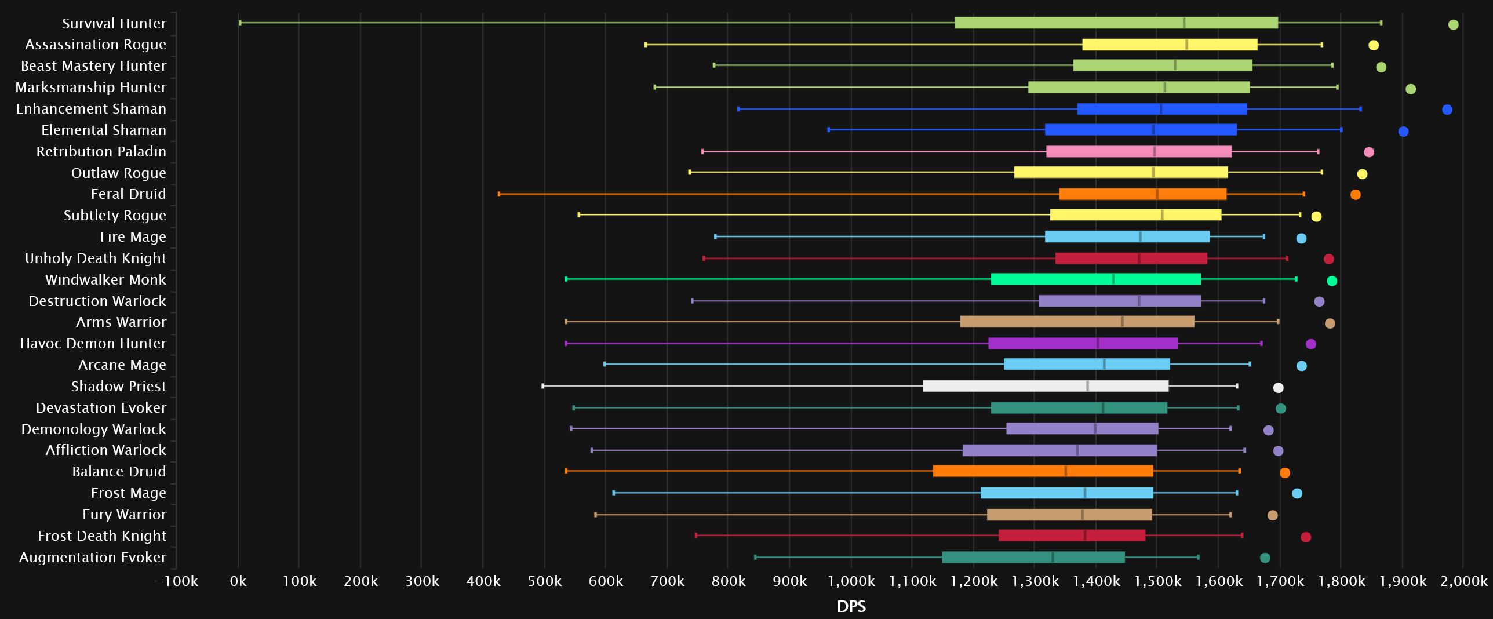Click the Elemental Shaman outlier dot
1493x619 pixels.
click(1403, 132)
